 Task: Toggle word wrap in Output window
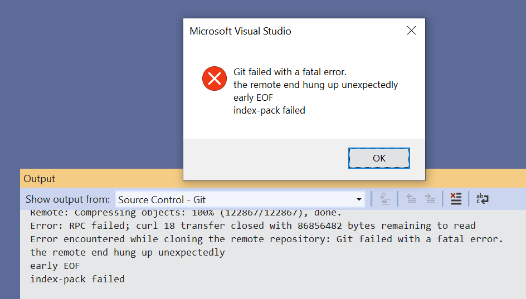483,199
